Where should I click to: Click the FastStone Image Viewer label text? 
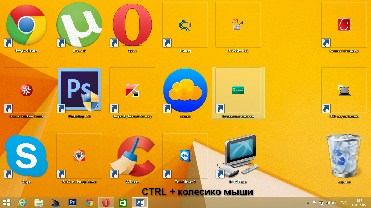click(79, 182)
